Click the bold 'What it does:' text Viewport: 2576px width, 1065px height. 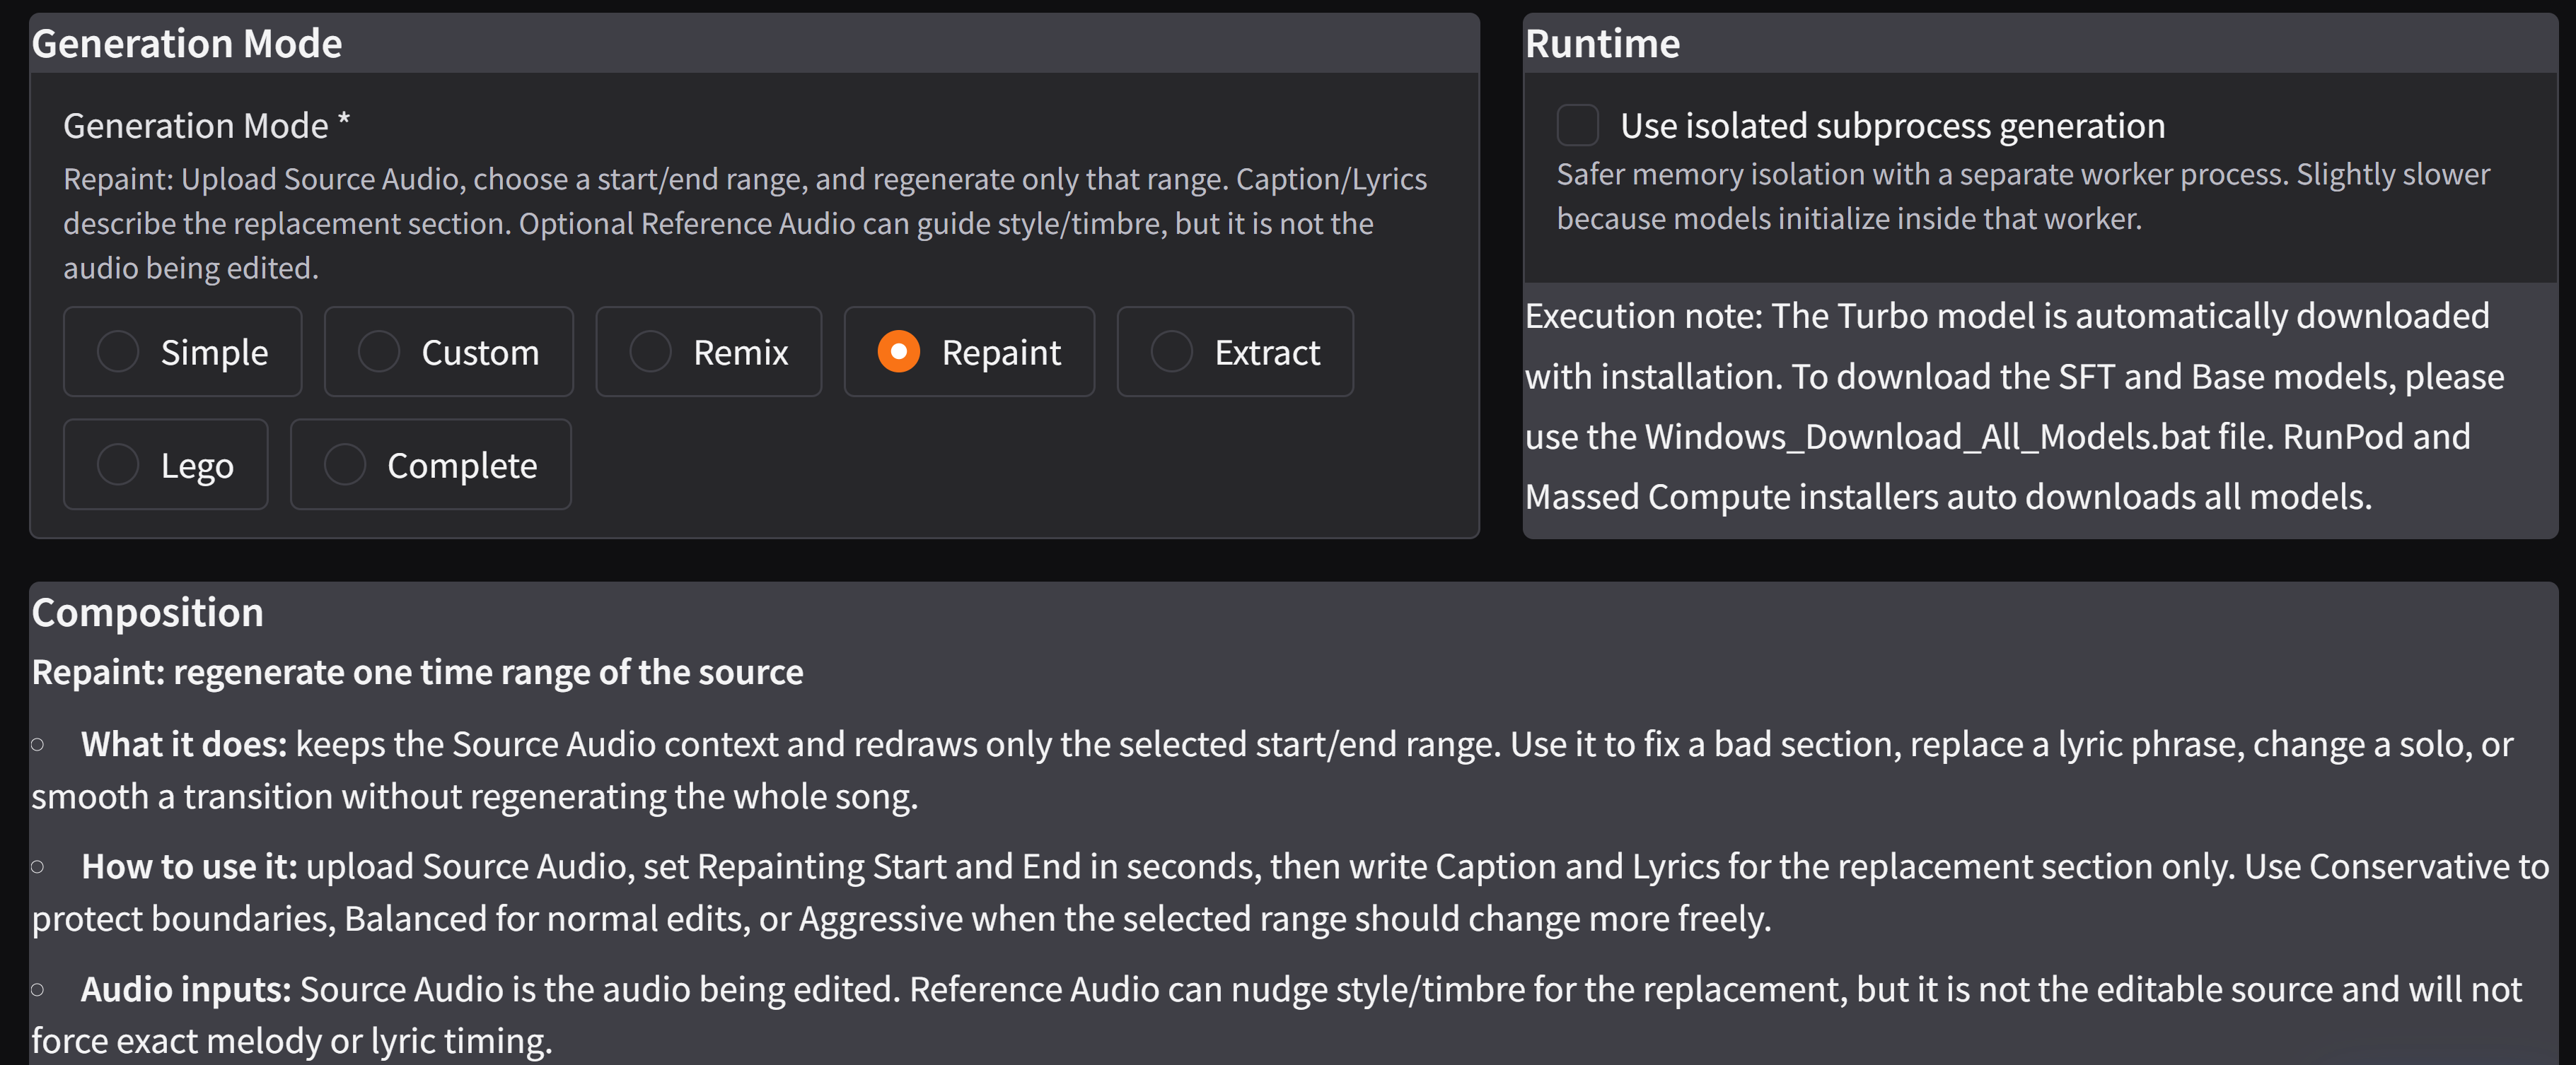184,744
